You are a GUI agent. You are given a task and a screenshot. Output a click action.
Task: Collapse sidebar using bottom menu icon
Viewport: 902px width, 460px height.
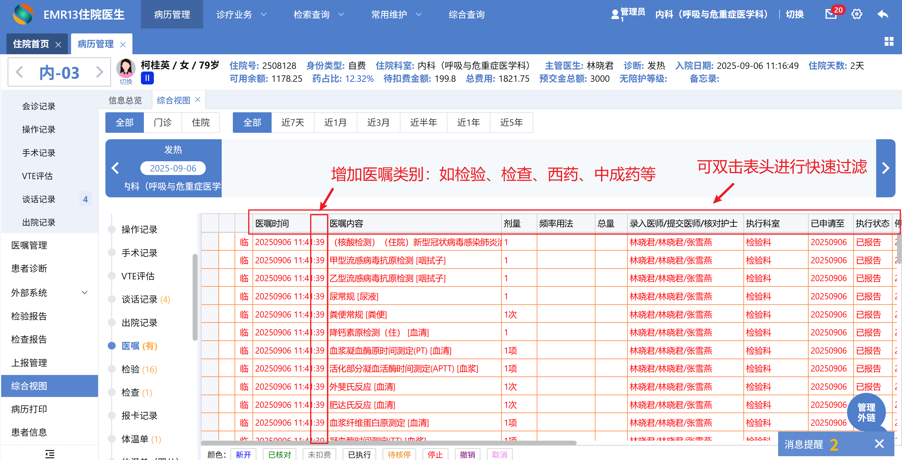coord(50,454)
